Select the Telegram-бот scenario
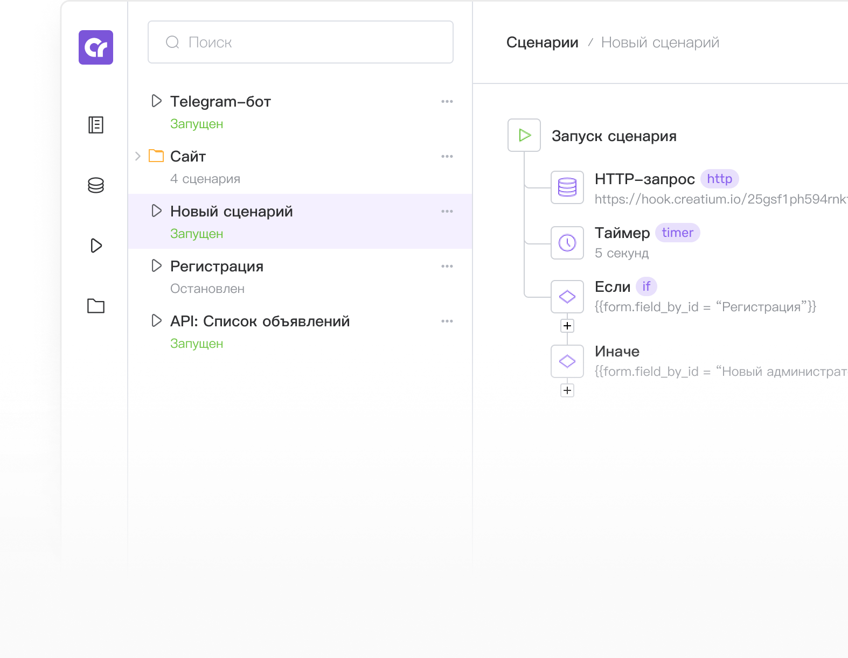 (x=220, y=102)
